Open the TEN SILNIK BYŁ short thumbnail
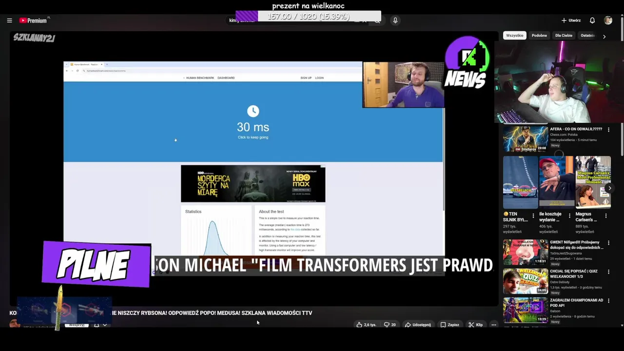Screen dimensions: 624x351 pos(520,182)
